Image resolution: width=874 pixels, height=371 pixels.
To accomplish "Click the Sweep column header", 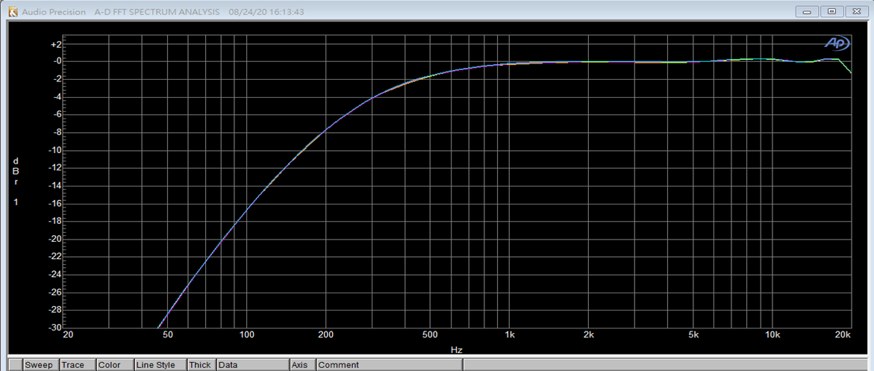I will tap(39, 365).
